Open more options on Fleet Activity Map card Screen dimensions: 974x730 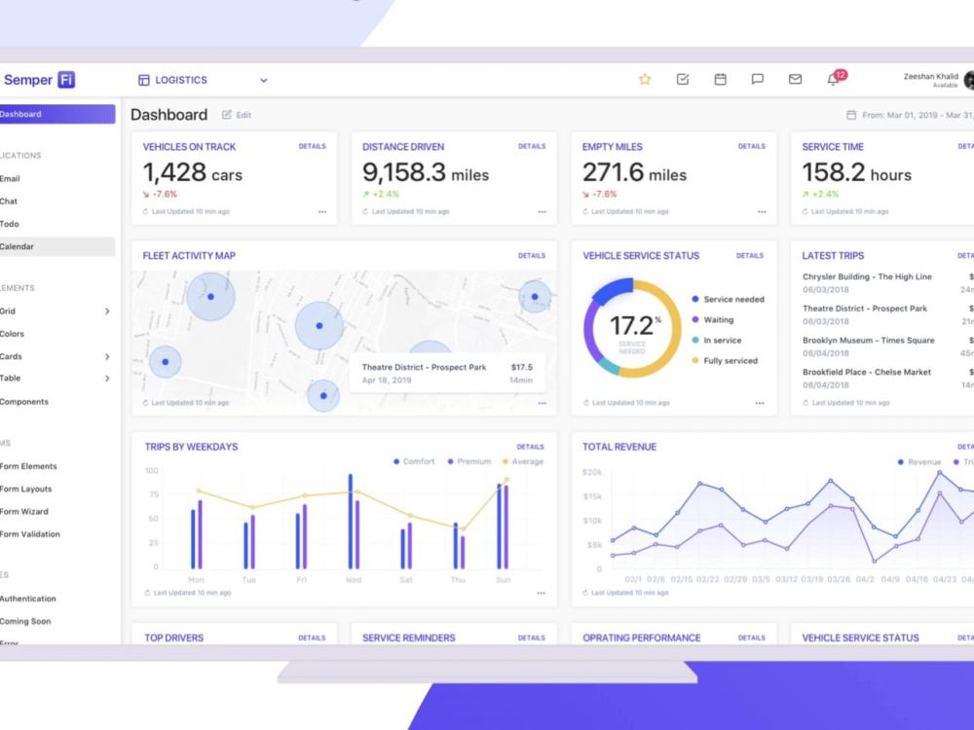coord(543,403)
